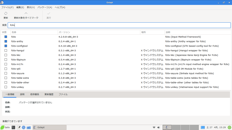The height and width of the screenshot is (130, 232).
Task: Mark the fcitx-table-other checkbox
Action: pos(6,82)
